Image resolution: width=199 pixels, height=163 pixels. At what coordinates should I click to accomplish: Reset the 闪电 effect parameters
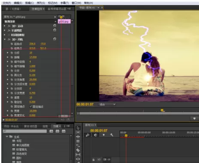[54, 39]
